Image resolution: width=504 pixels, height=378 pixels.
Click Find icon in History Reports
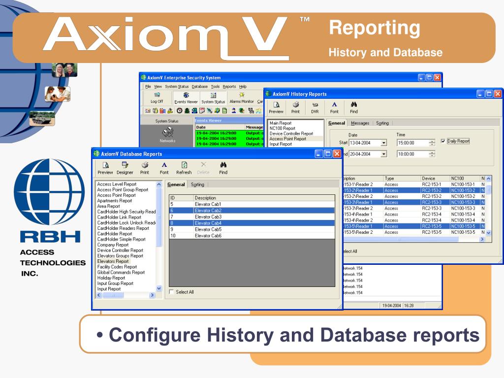(x=353, y=108)
